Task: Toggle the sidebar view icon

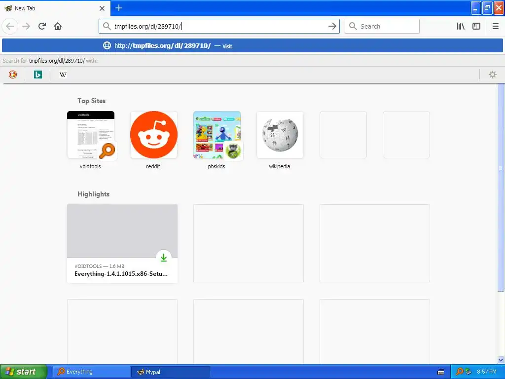Action: [476, 26]
